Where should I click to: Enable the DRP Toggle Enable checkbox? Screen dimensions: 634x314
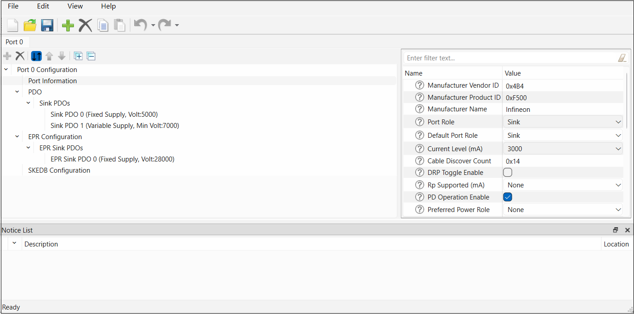508,173
